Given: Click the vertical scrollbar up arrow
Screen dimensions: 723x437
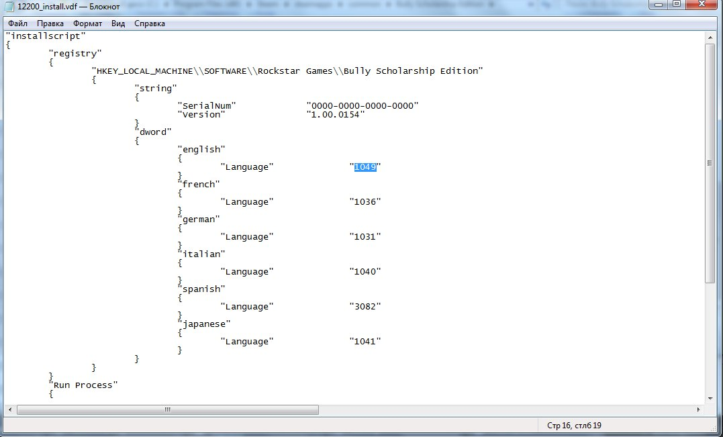Looking at the screenshot, I should pos(710,36).
